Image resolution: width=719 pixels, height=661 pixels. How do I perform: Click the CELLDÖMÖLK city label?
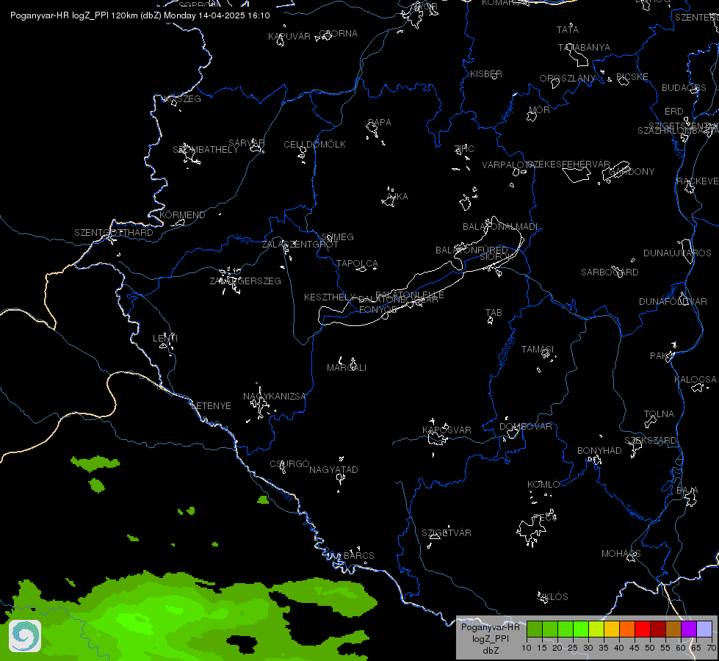point(314,145)
